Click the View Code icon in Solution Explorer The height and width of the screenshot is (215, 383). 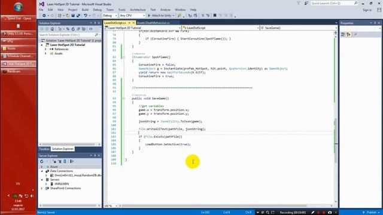coord(90,29)
